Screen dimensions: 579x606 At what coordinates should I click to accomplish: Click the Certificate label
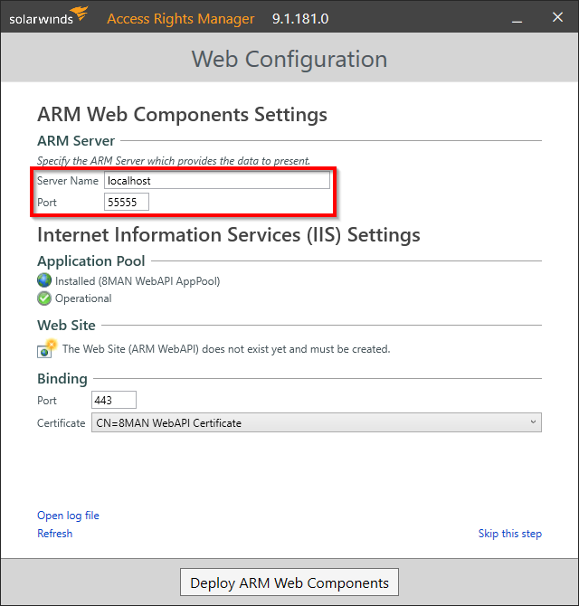[x=62, y=423]
